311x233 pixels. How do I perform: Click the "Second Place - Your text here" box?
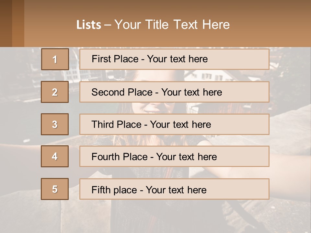coord(174,92)
